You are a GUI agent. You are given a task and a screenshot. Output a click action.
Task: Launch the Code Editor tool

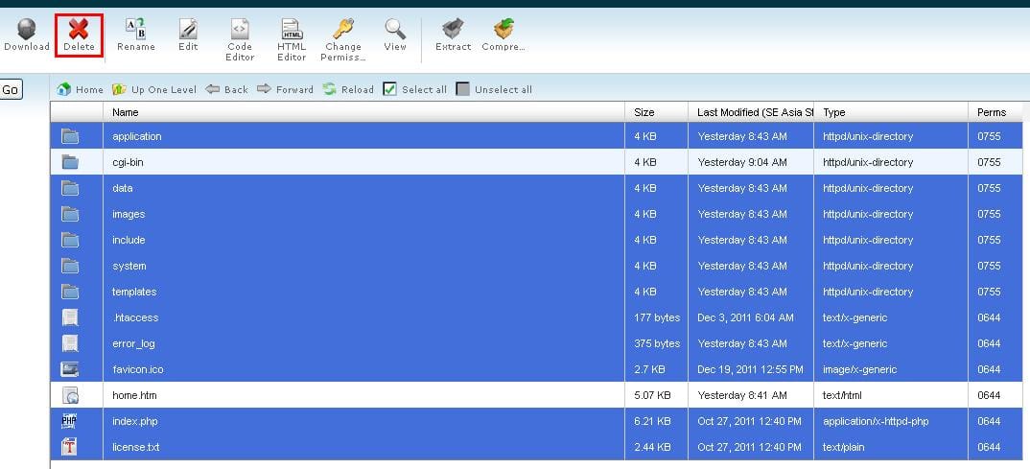[x=240, y=29]
